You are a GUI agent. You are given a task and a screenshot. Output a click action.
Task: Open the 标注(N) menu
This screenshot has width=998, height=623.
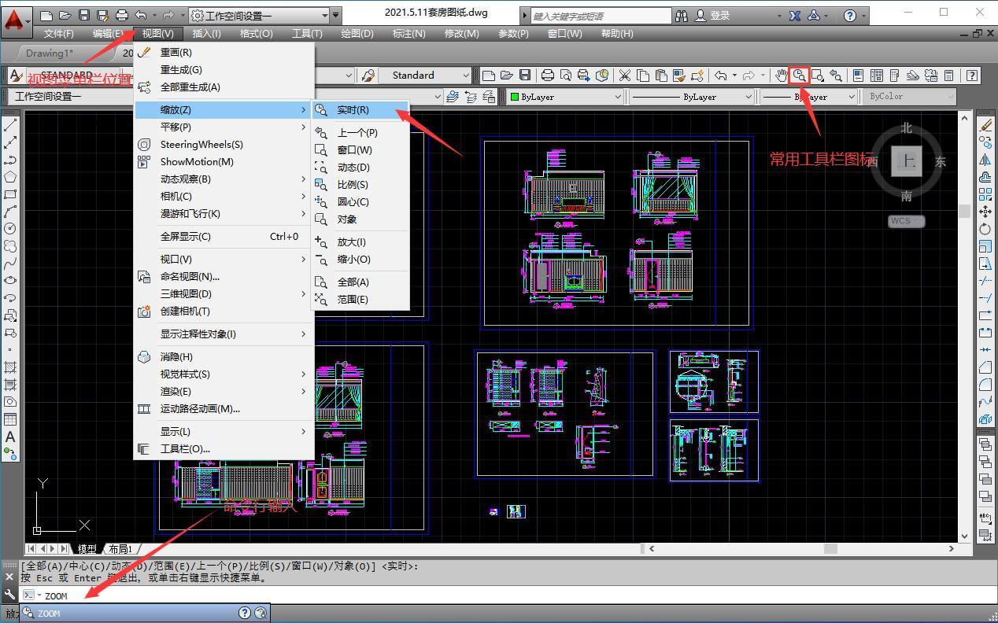(x=408, y=33)
